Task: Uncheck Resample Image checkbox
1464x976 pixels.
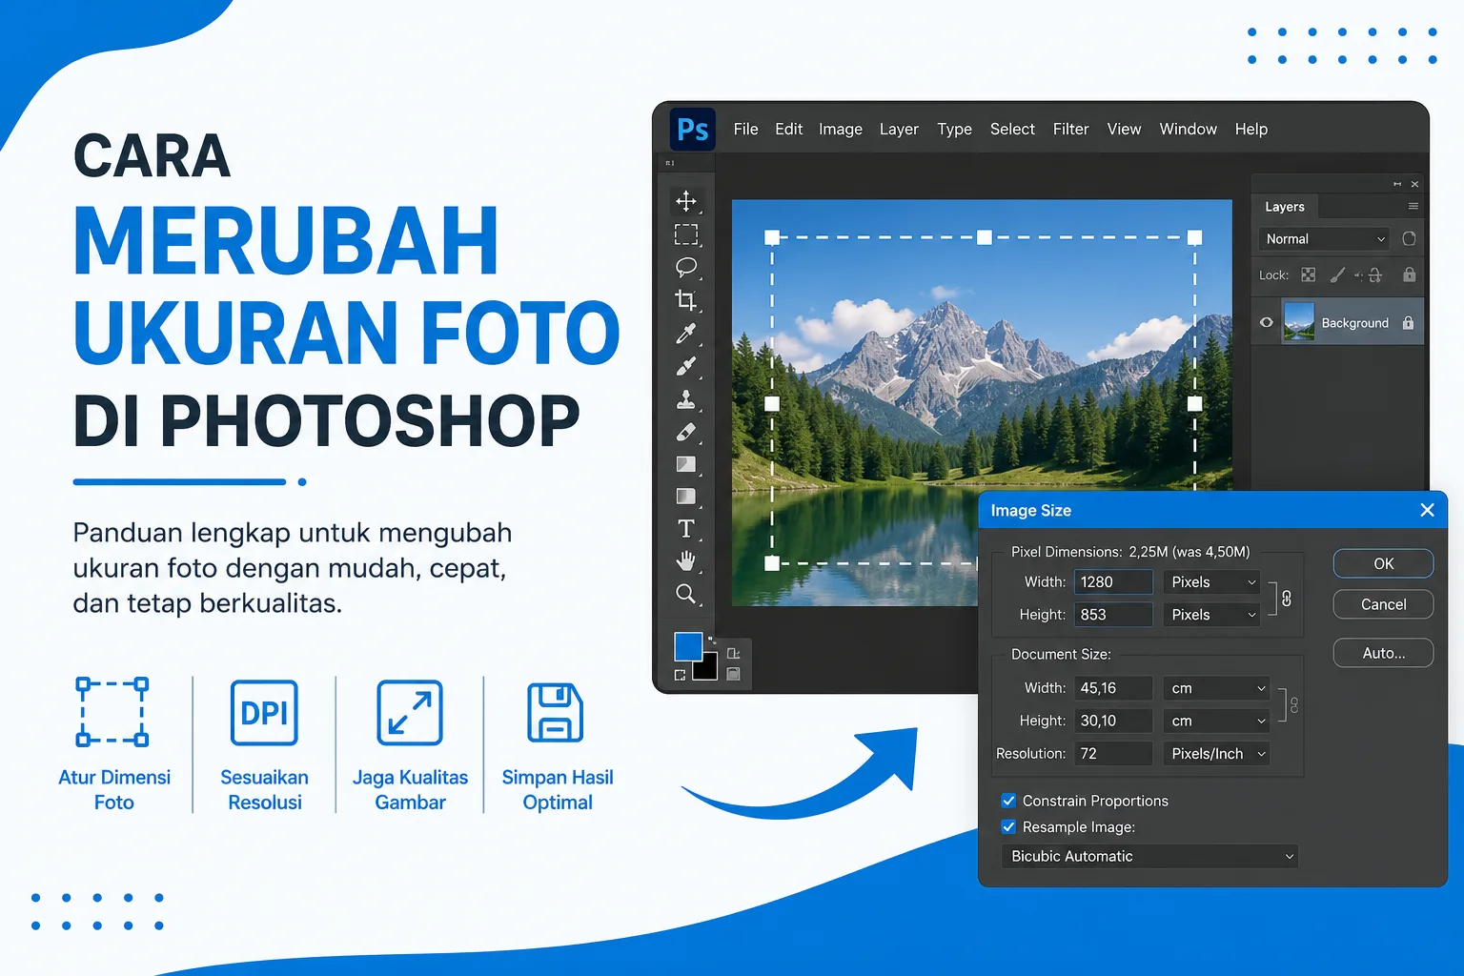Action: (x=1008, y=826)
